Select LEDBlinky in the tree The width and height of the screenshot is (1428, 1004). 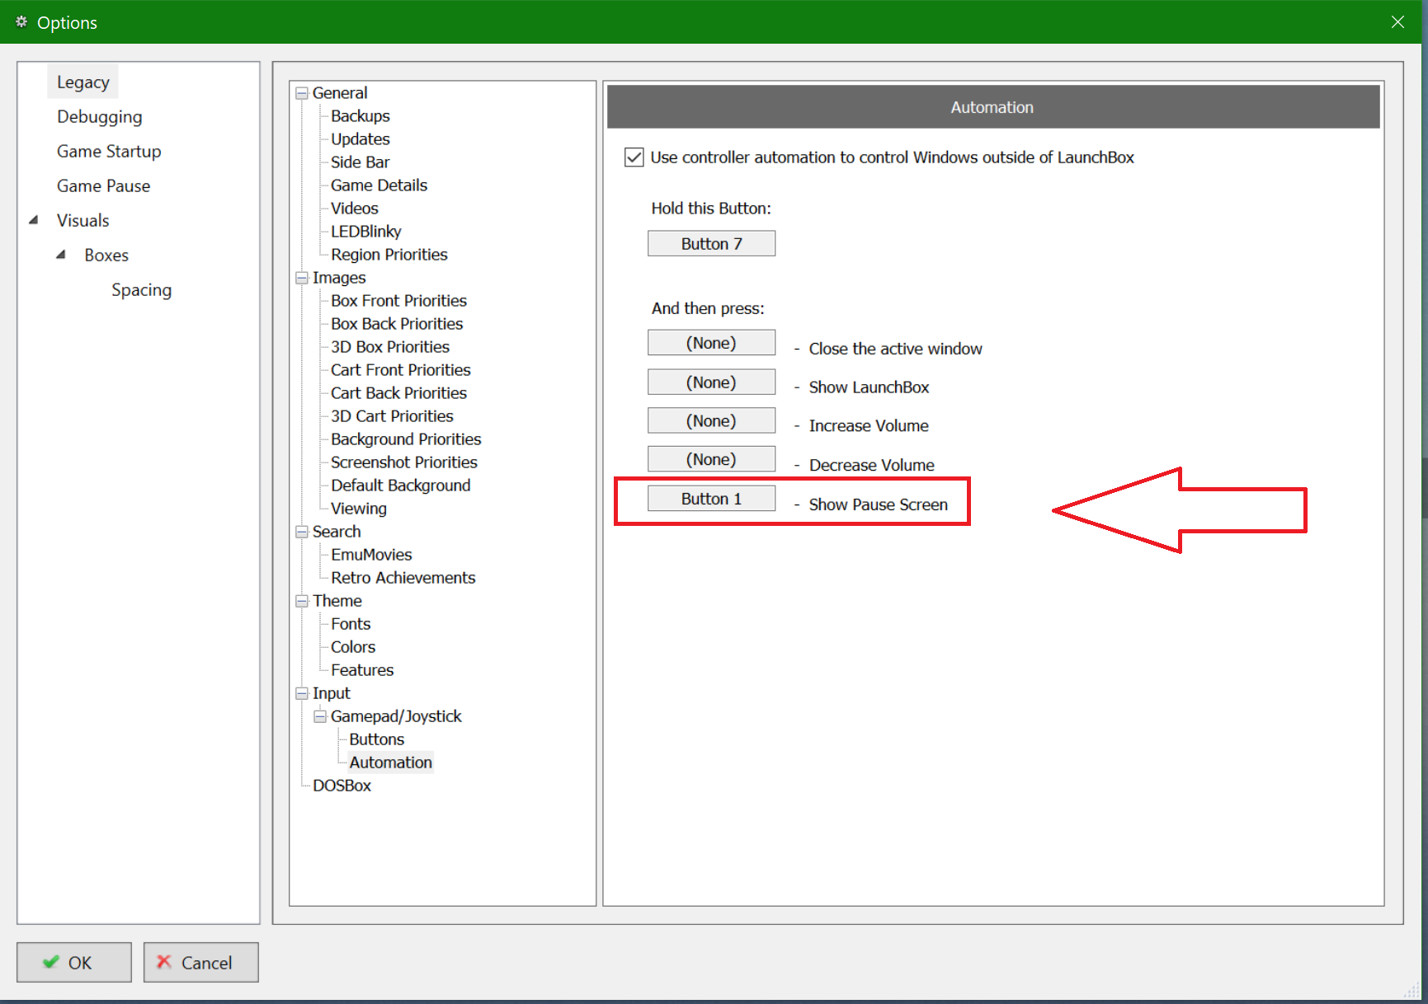[x=366, y=232]
